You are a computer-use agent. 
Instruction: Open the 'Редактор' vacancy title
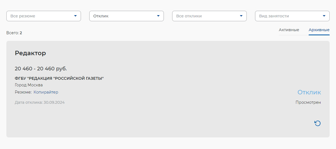30,53
